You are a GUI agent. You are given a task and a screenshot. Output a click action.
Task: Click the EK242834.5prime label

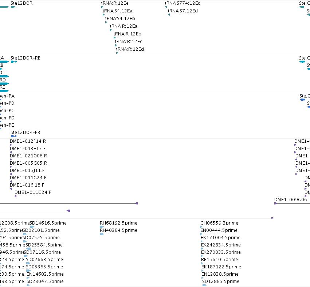(221, 245)
